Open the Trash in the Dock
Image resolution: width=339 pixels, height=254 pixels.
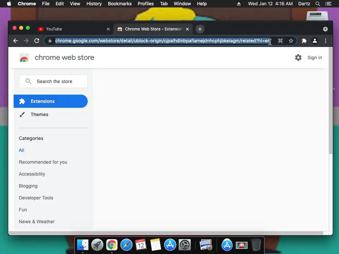pyautogui.click(x=256, y=245)
